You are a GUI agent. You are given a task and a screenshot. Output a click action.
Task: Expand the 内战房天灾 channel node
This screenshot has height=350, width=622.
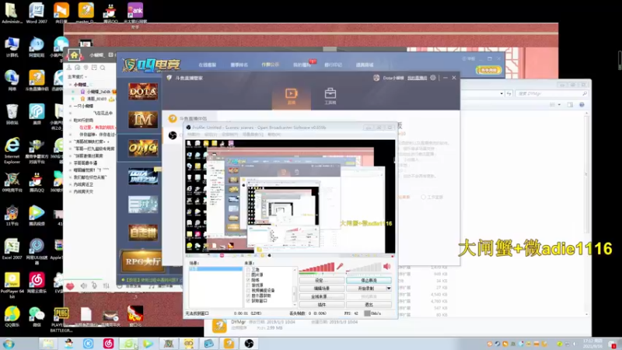point(71,191)
